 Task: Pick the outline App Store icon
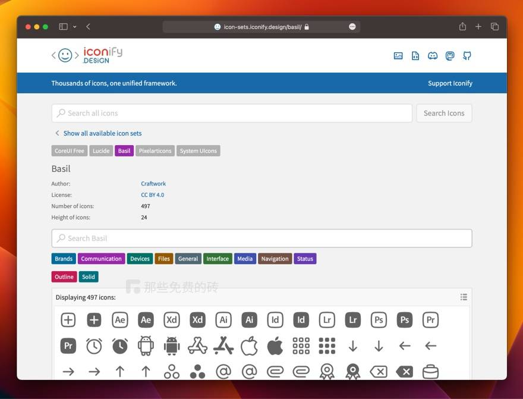197,345
